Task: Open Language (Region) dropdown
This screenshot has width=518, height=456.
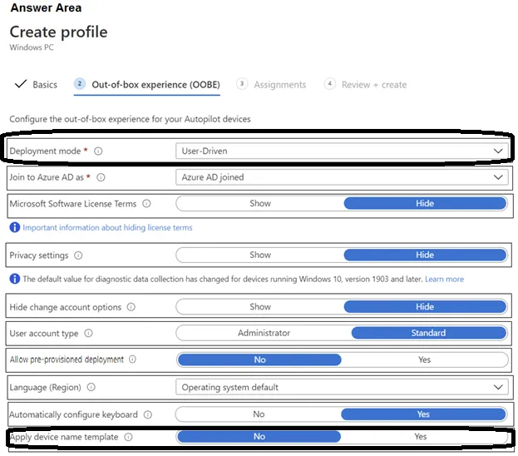Action: (x=342, y=387)
